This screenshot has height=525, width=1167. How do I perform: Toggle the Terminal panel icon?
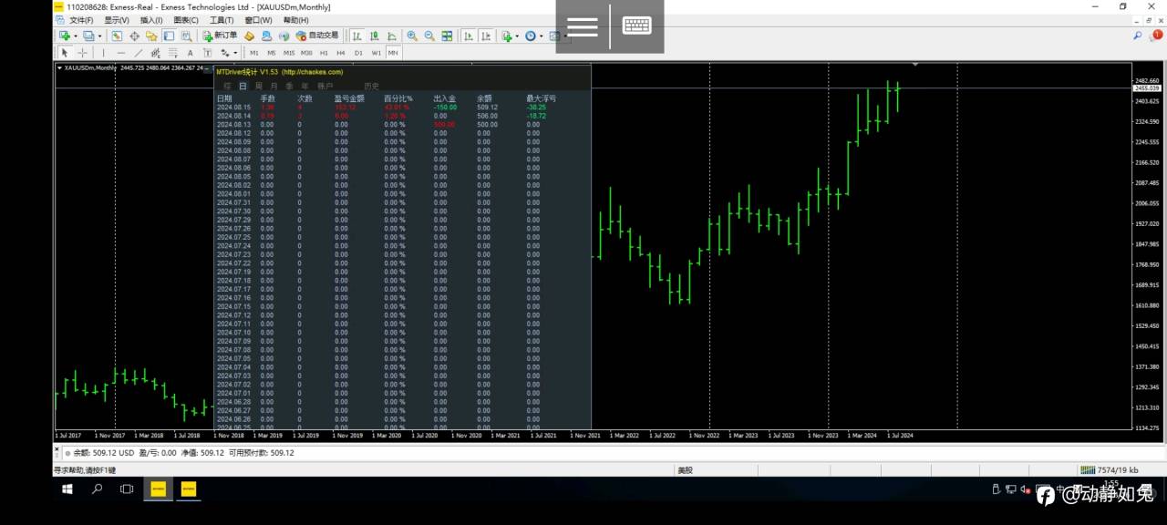pyautogui.click(x=169, y=36)
